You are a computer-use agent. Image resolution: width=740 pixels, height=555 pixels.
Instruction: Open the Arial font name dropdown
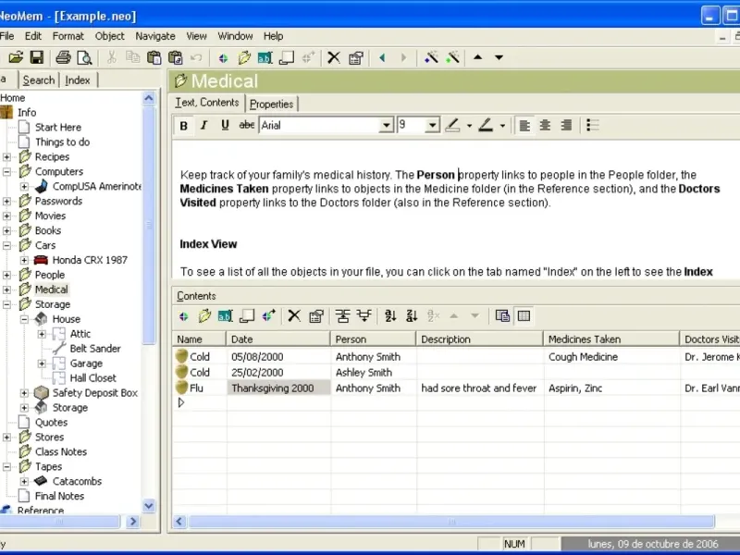point(386,125)
